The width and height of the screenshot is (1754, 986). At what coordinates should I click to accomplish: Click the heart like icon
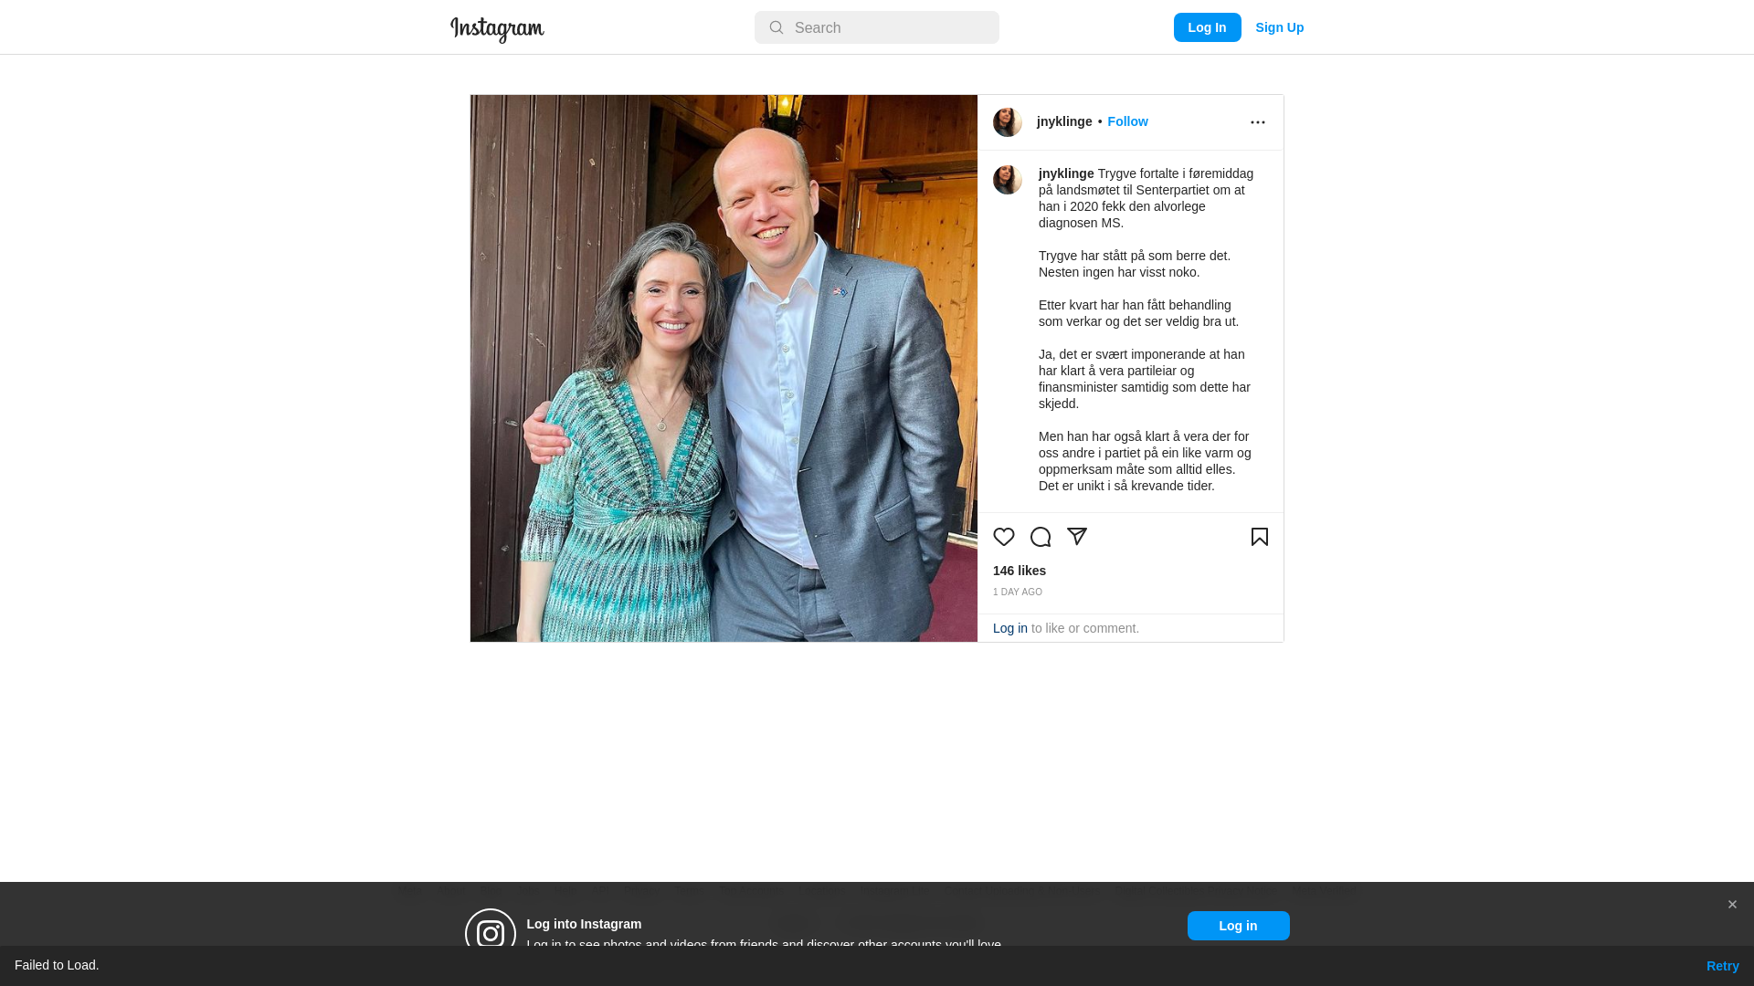point(1004,537)
